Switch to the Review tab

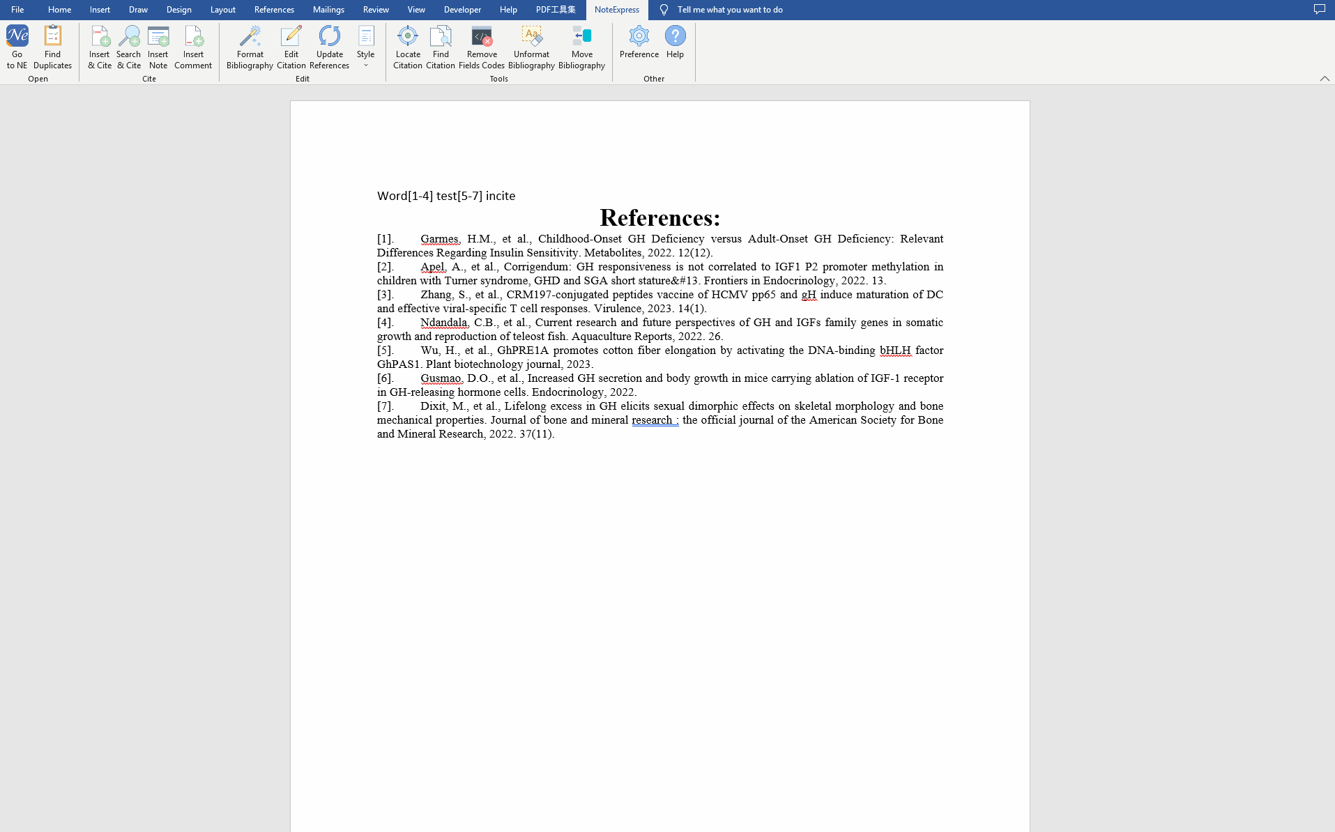376,10
